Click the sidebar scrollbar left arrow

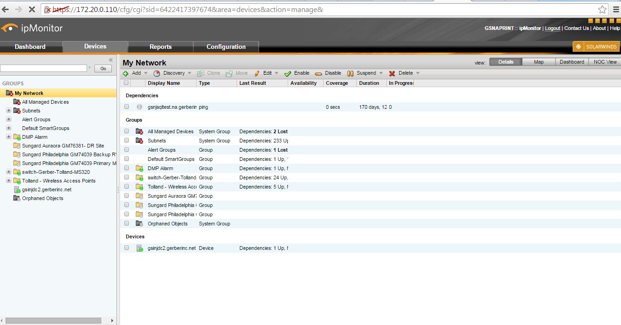coord(2,320)
